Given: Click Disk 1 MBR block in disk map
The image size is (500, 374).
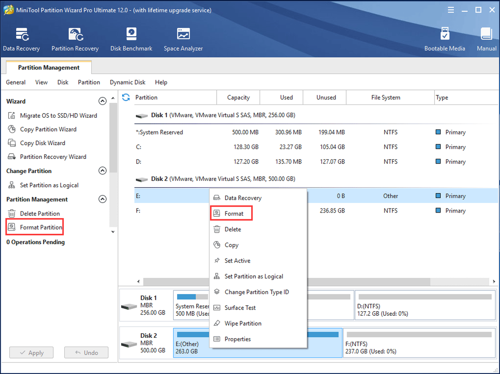Looking at the screenshot, I should point(146,306).
